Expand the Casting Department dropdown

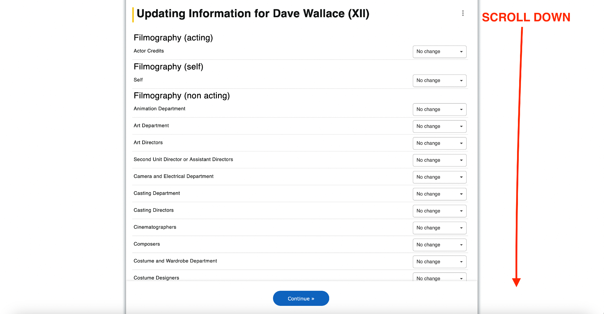pos(439,194)
